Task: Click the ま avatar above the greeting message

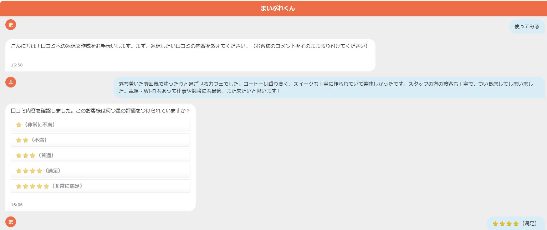Action: click(x=11, y=25)
